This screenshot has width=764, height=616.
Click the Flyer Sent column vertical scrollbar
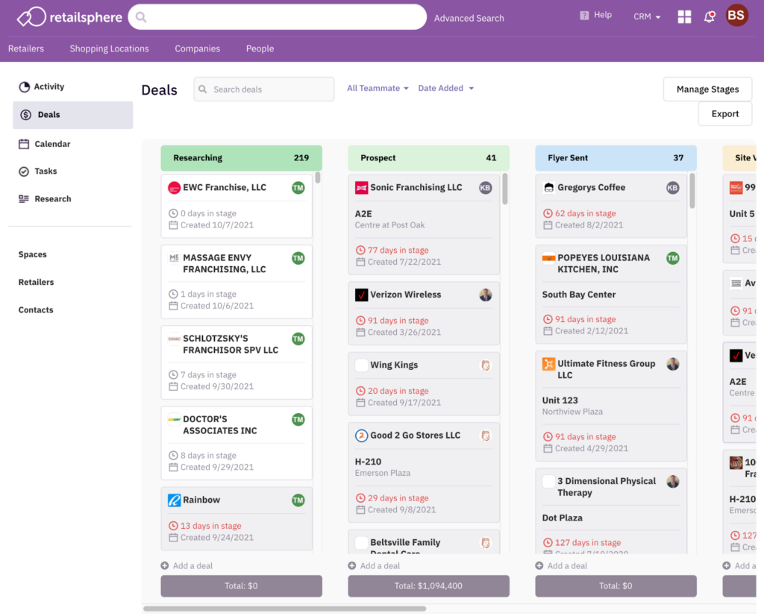(692, 191)
